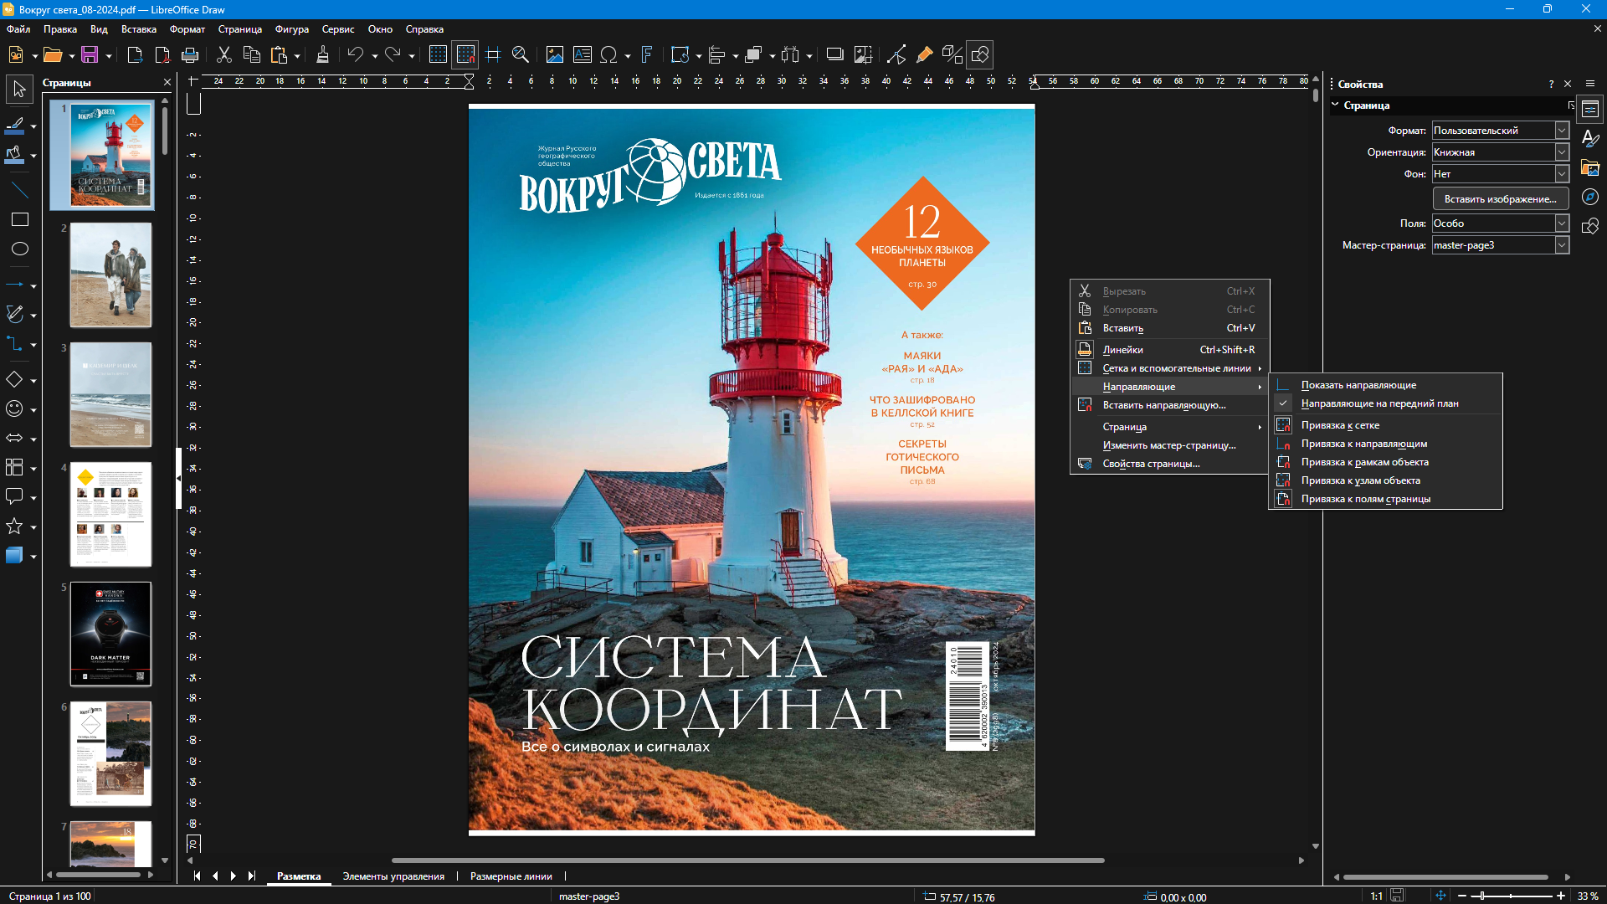Click the zoom slider in status bar

1510,896
